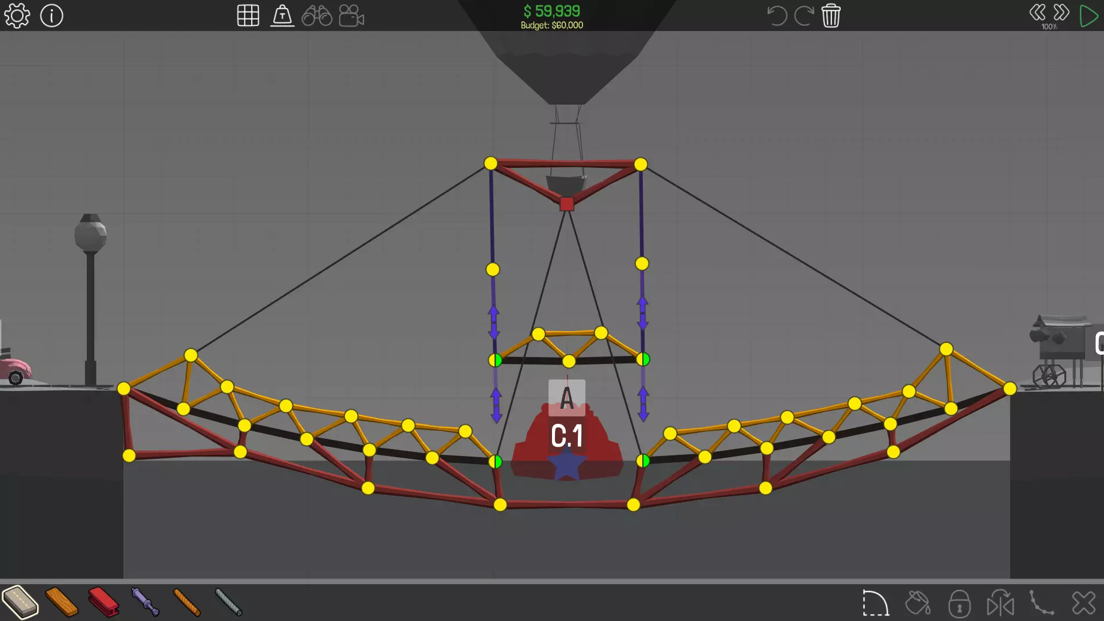Image resolution: width=1104 pixels, height=621 pixels.
Task: Select the road material
Action: click(x=21, y=603)
